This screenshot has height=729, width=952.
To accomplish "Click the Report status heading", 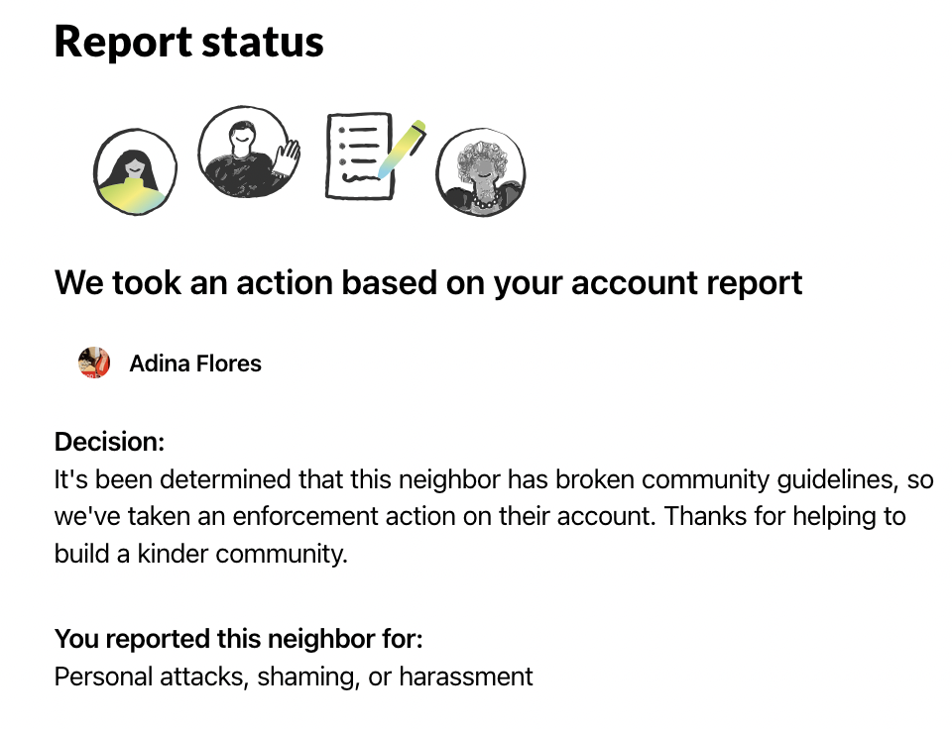I will (188, 42).
